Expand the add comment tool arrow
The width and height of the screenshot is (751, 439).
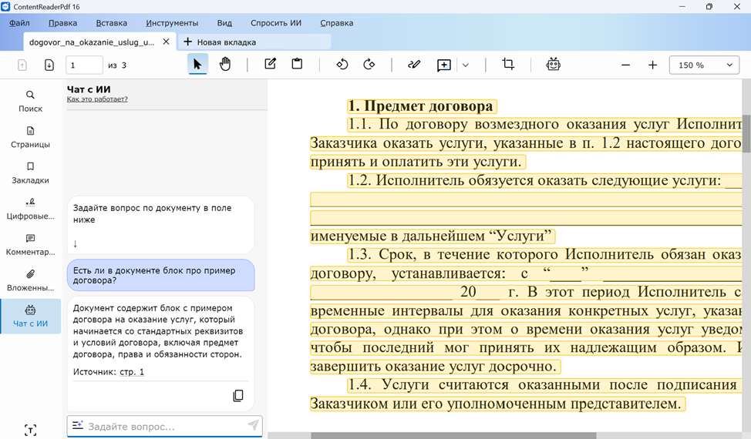pyautogui.click(x=466, y=65)
